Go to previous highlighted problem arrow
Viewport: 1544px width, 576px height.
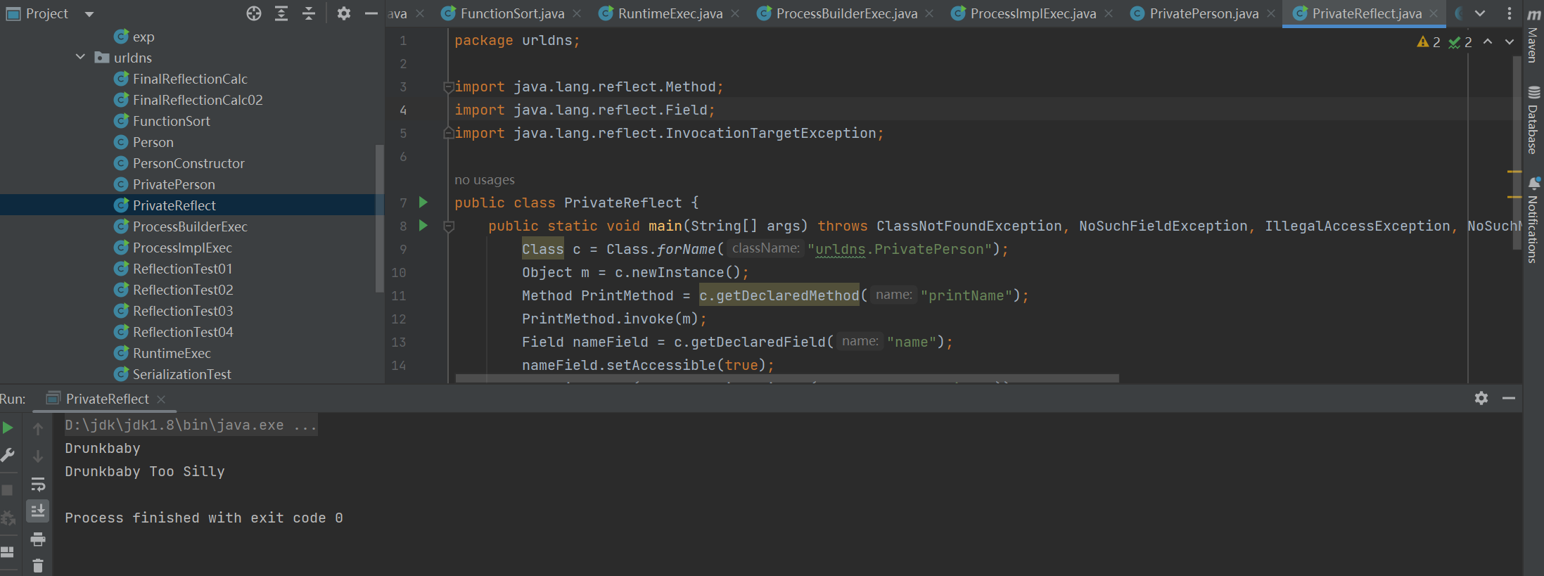tap(1488, 41)
